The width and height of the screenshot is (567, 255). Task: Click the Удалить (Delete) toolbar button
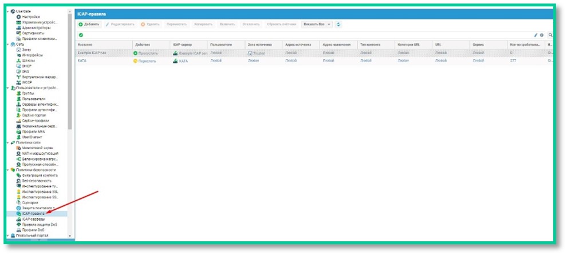coord(150,24)
